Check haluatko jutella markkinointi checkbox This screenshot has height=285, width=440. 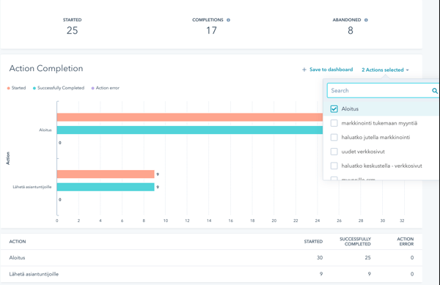[334, 137]
